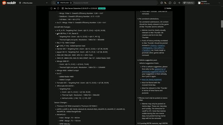The image size is (223, 125).
Task: Click 'Mirage 4000 : Added Cockpit' line
Action: pos(68,70)
